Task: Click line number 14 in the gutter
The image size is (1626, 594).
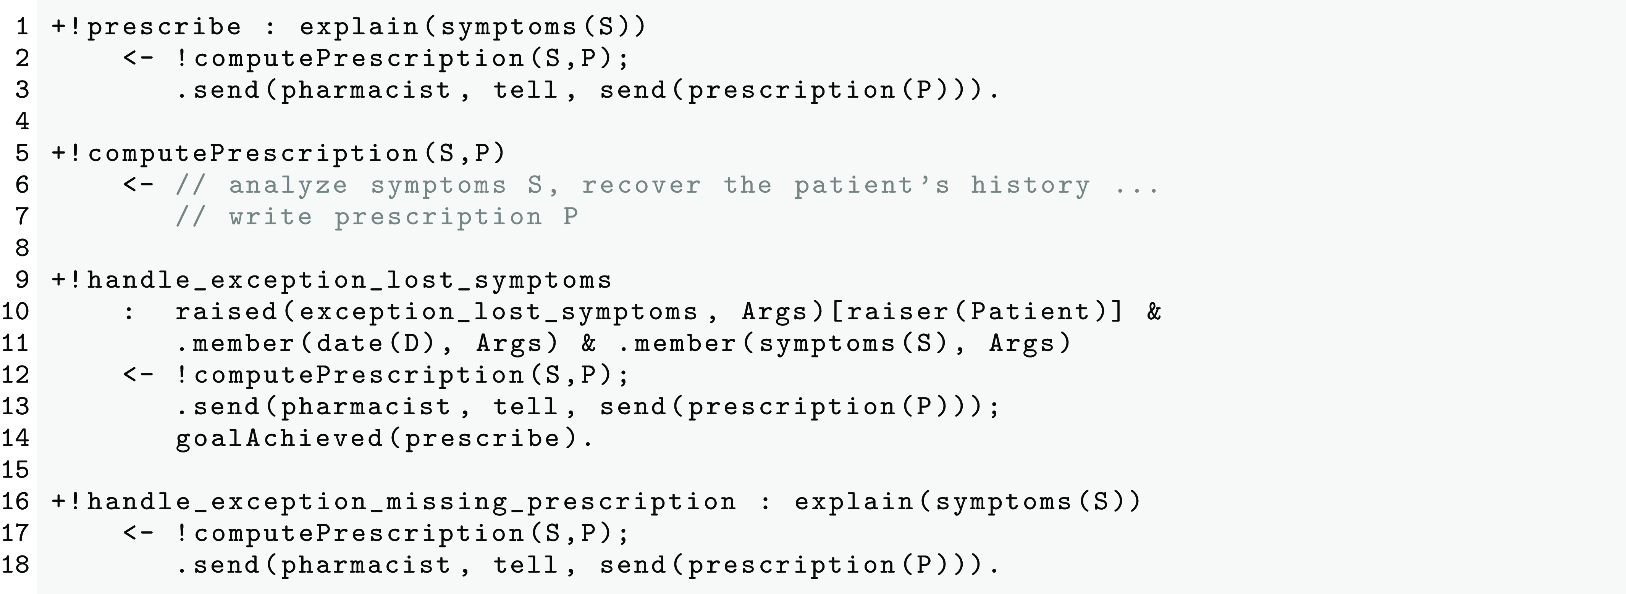Action: tap(16, 438)
